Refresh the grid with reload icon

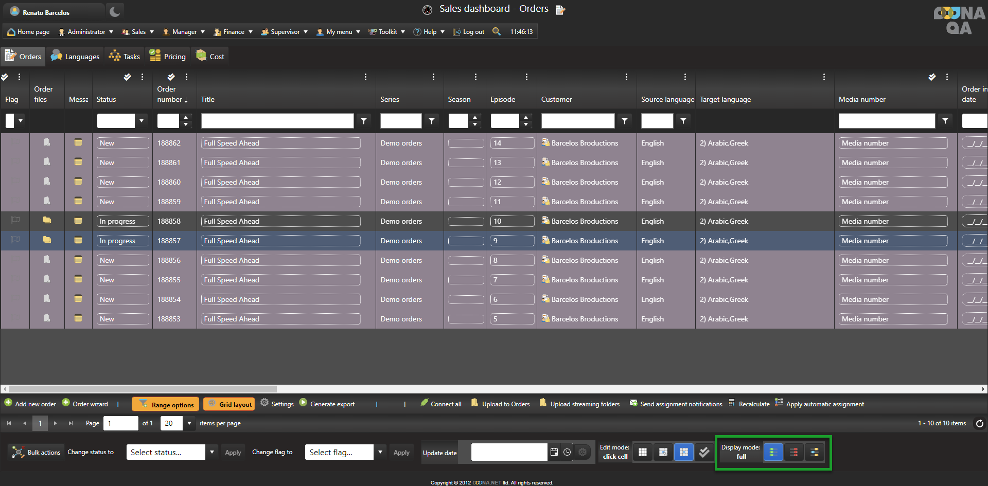(x=980, y=423)
